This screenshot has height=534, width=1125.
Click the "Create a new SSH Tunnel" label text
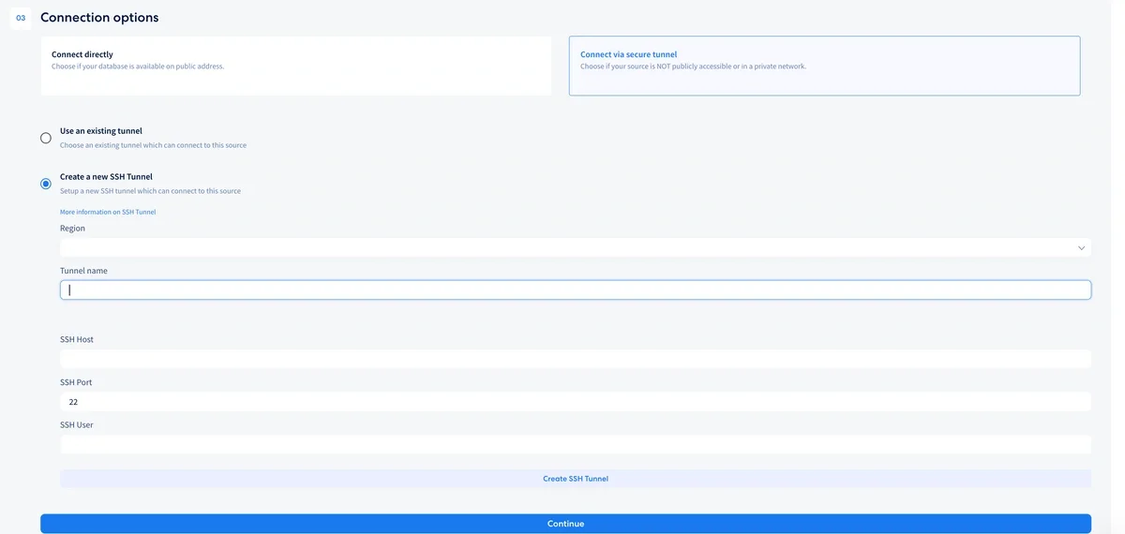[x=106, y=176]
